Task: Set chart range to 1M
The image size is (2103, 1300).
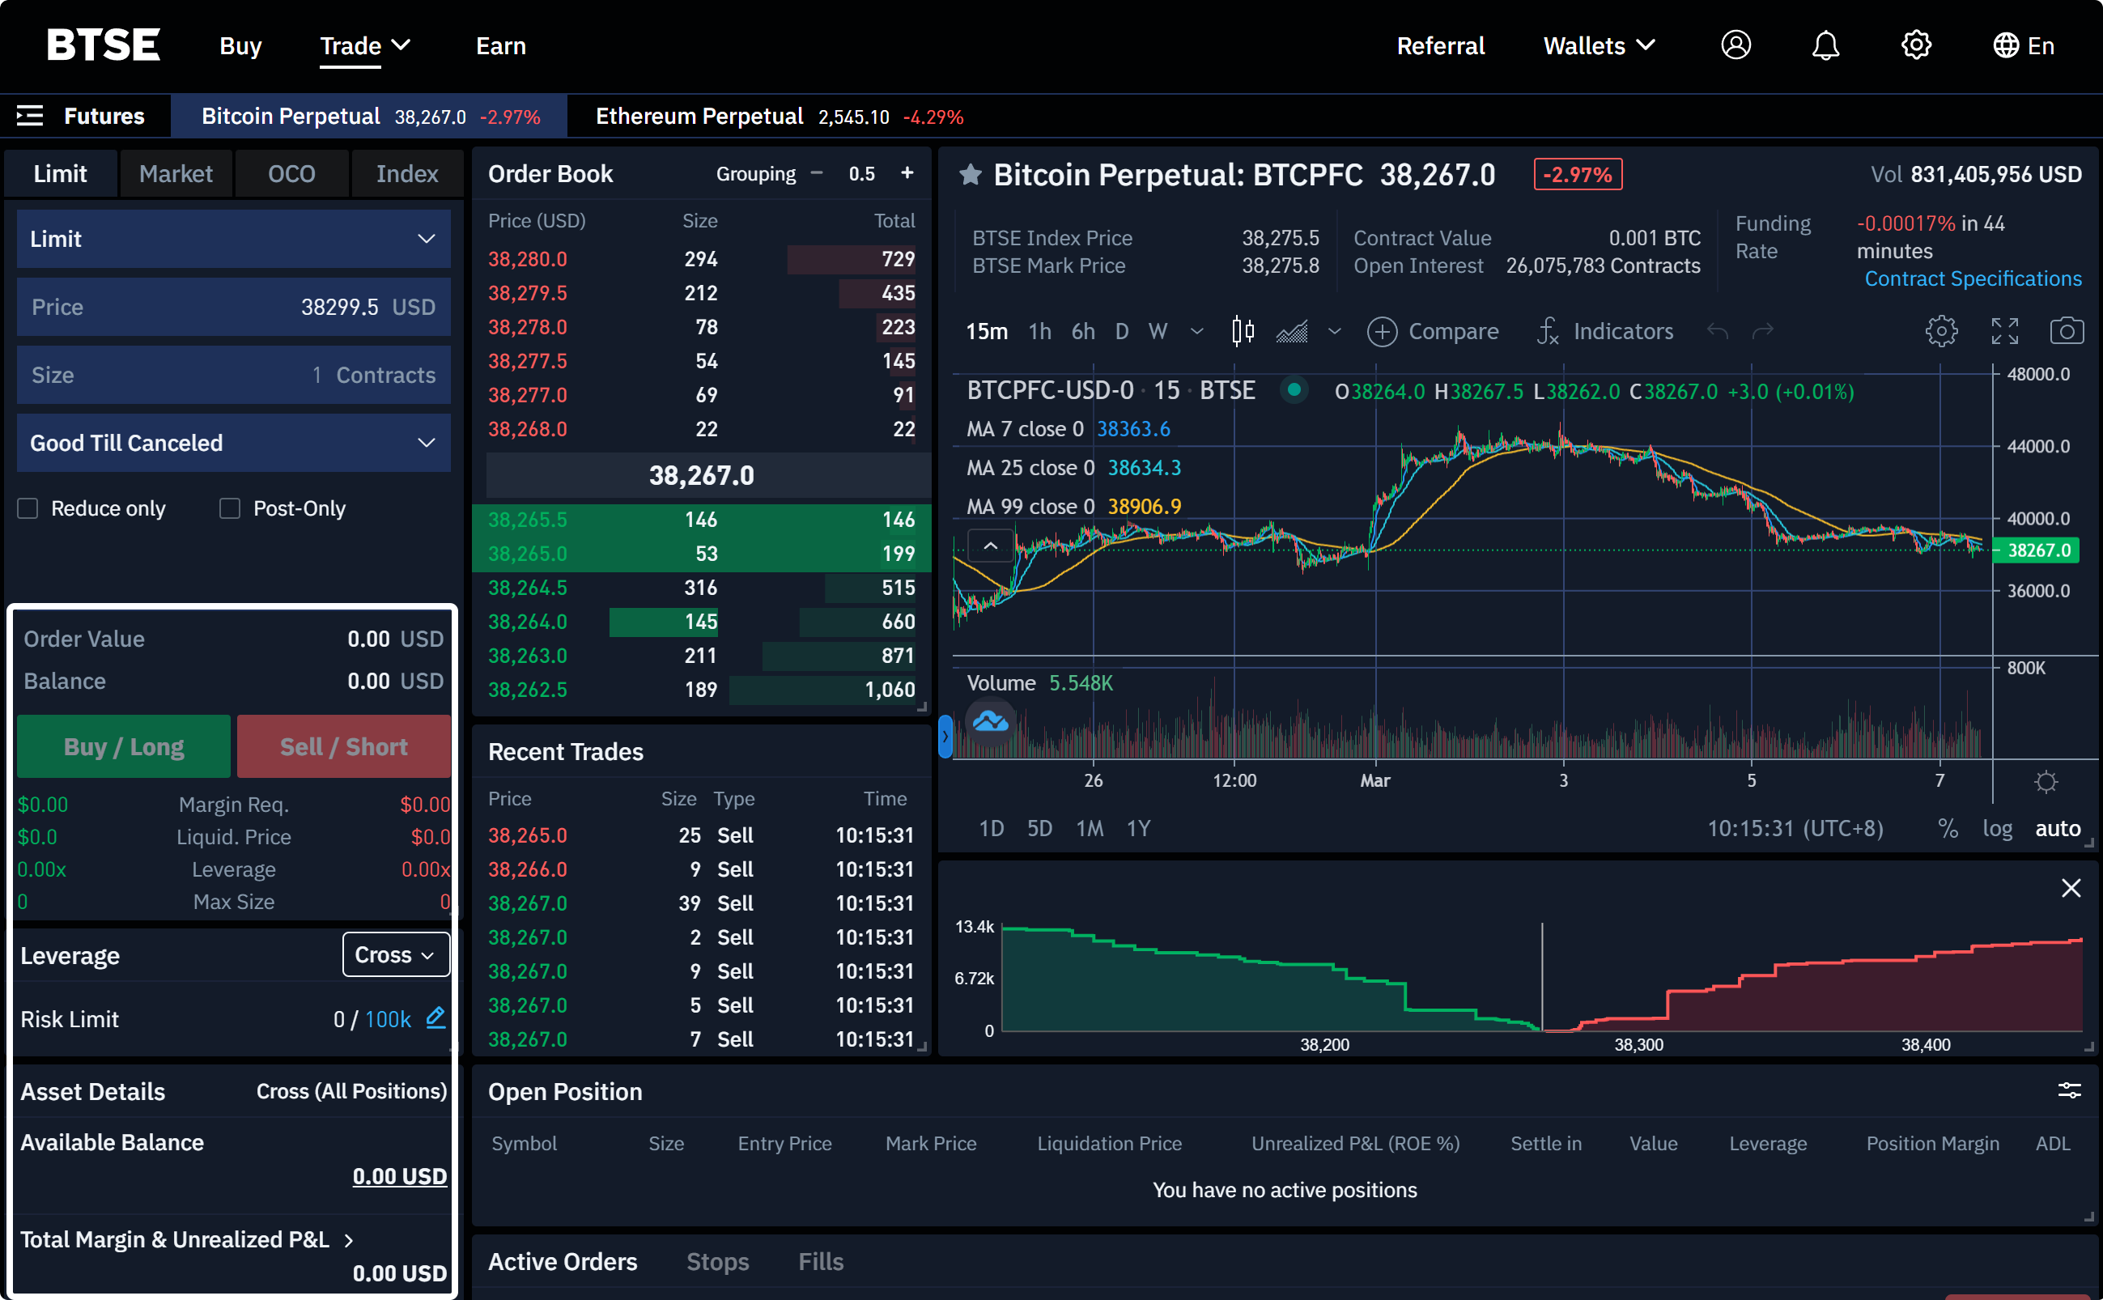Action: point(1090,828)
